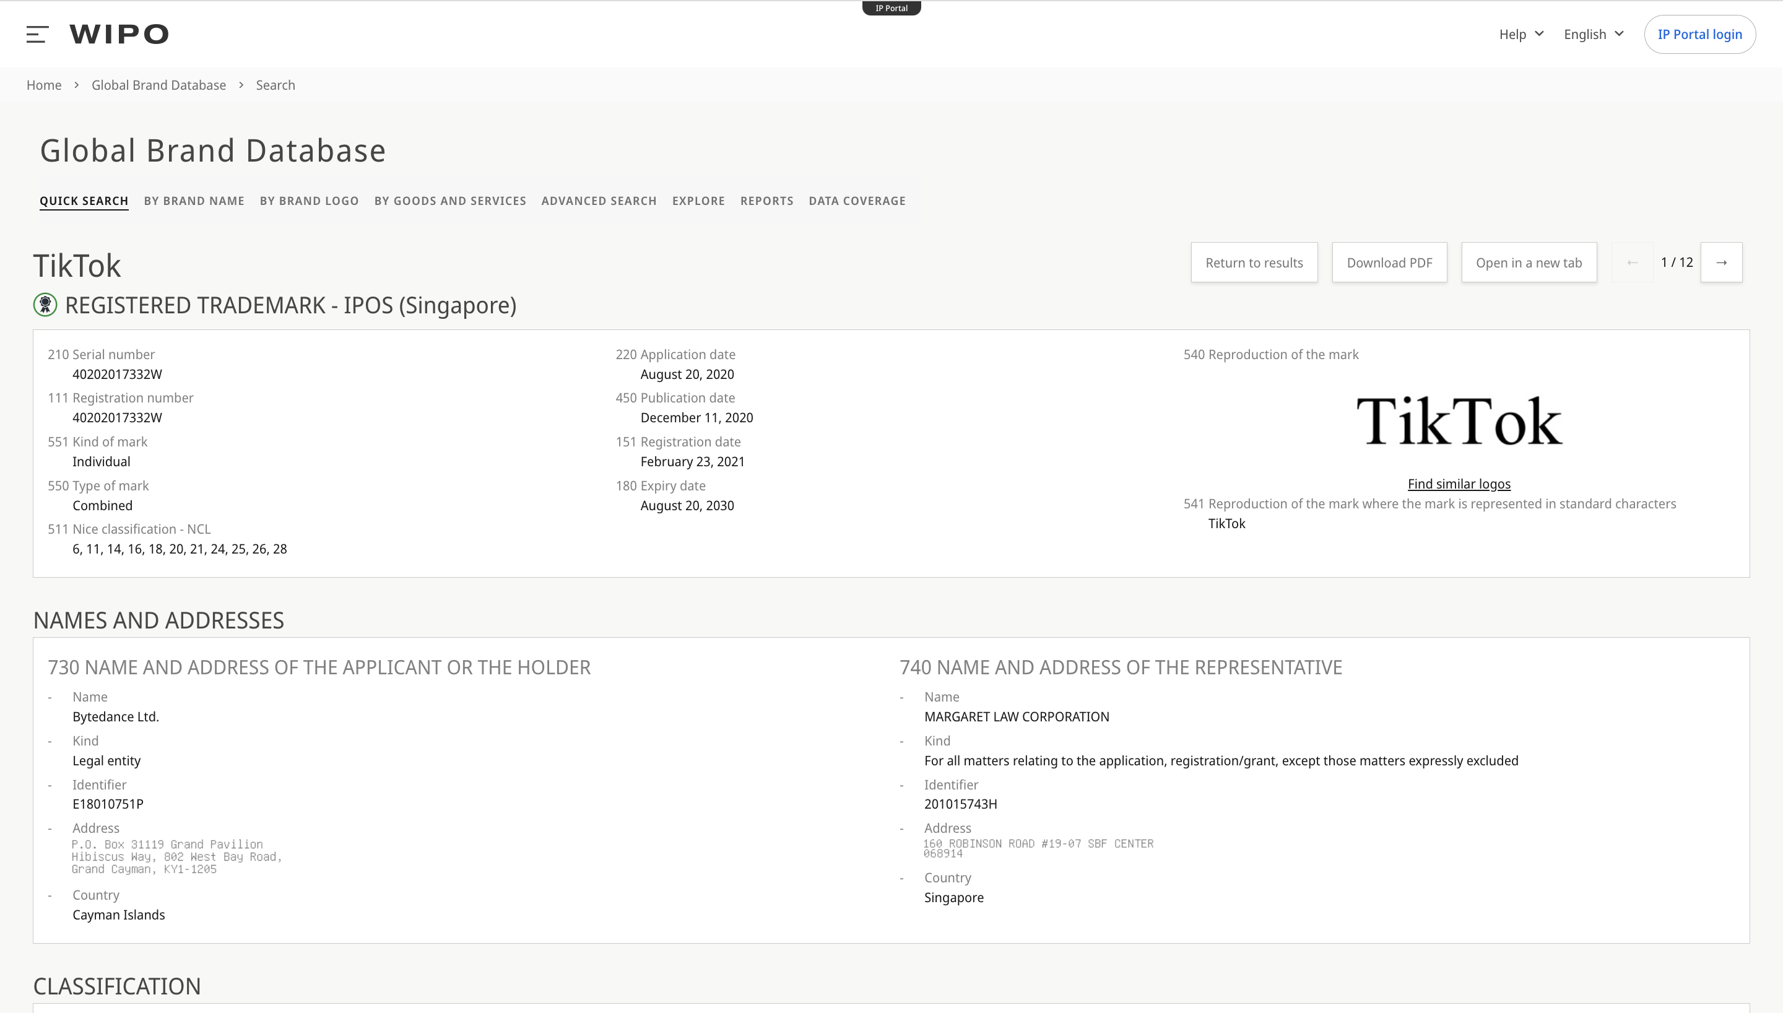
Task: Click the registered trademark status badge
Action: [45, 305]
